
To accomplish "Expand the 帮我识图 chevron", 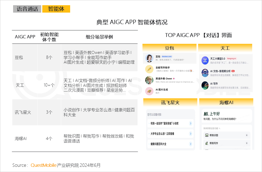I will click(x=247, y=135).
